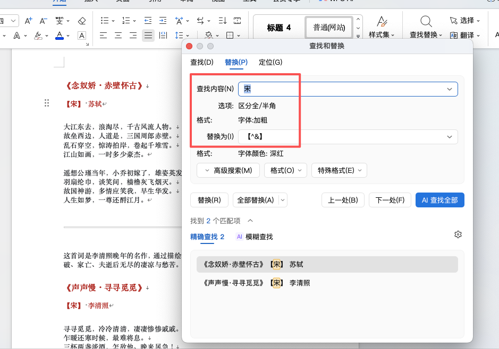Click the paragraph shading paint bucket

tap(208, 35)
